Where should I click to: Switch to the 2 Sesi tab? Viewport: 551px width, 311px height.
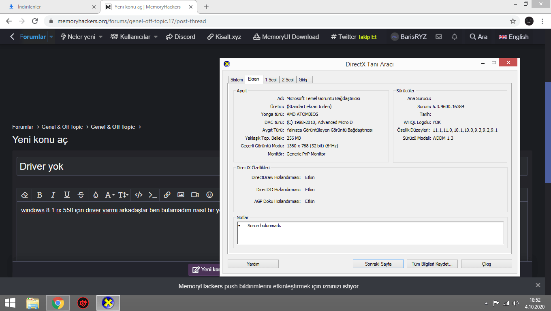(x=288, y=80)
